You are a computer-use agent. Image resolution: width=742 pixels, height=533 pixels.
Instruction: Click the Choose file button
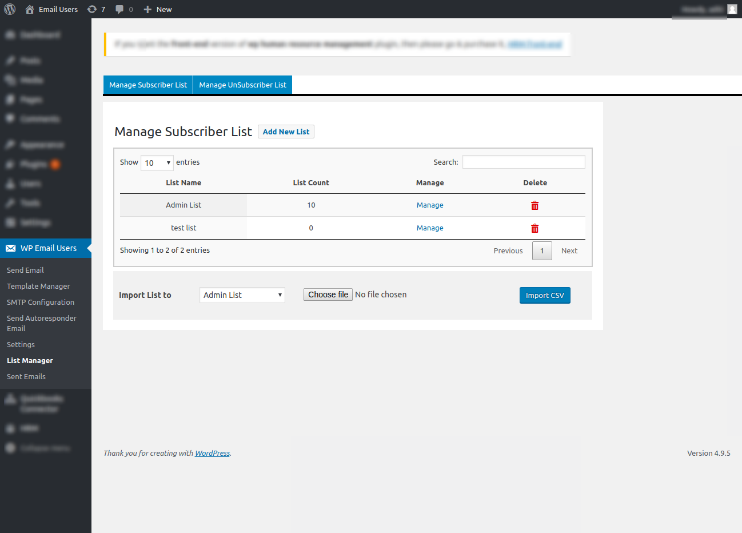point(328,295)
